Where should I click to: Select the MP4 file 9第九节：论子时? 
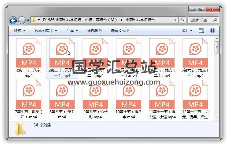(95, 100)
